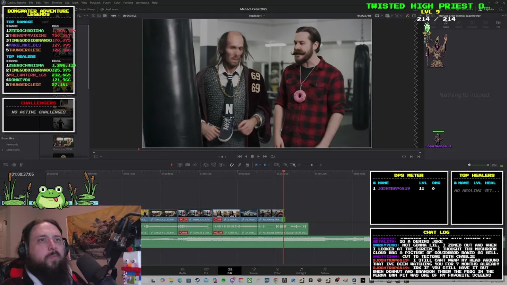507x285 pixels.
Task: Select the Selection Mode arrow tool
Action: click(172, 165)
